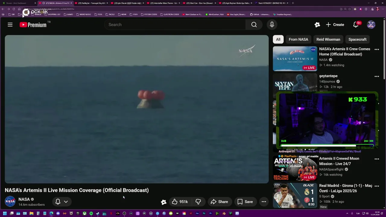Open options for Artemis II Crew Comes Home
Screen dimensions: 386x217
tap(377, 49)
